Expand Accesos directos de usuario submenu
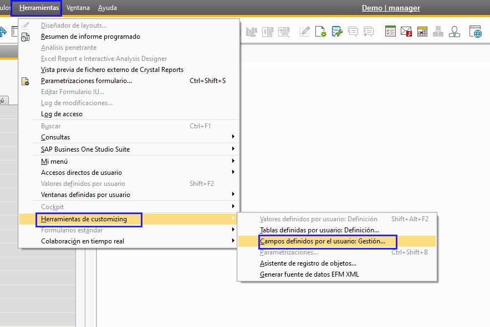This screenshot has height=327, width=490. coord(233,172)
